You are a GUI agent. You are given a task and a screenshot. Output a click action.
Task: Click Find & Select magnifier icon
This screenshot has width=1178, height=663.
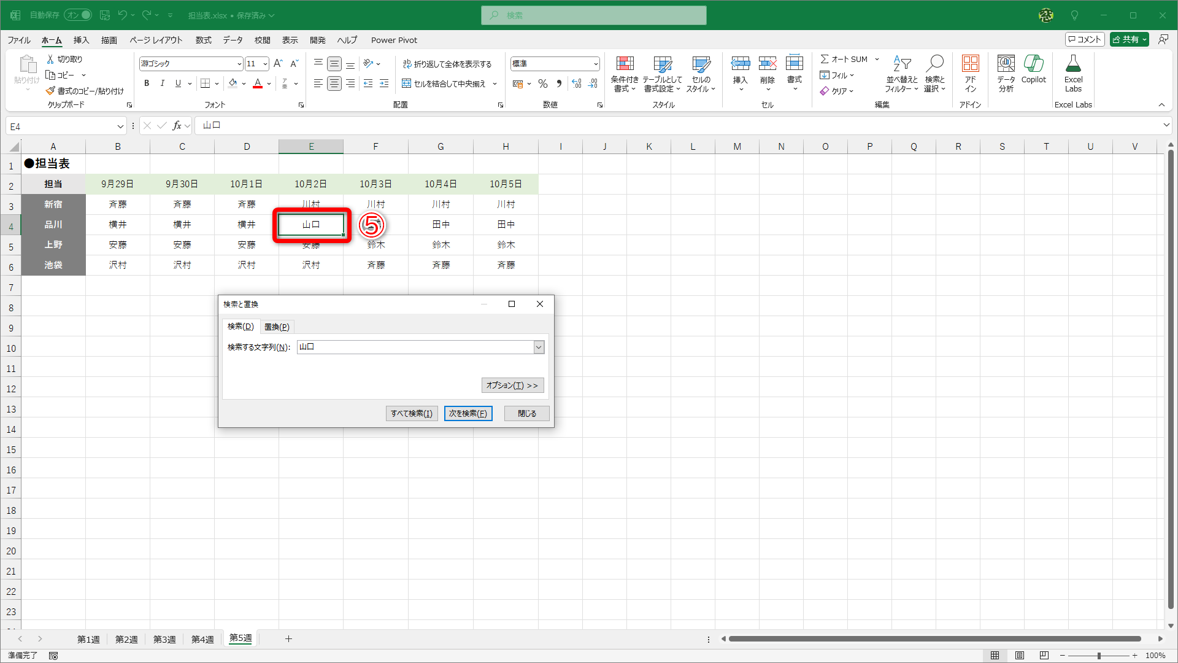click(x=934, y=64)
